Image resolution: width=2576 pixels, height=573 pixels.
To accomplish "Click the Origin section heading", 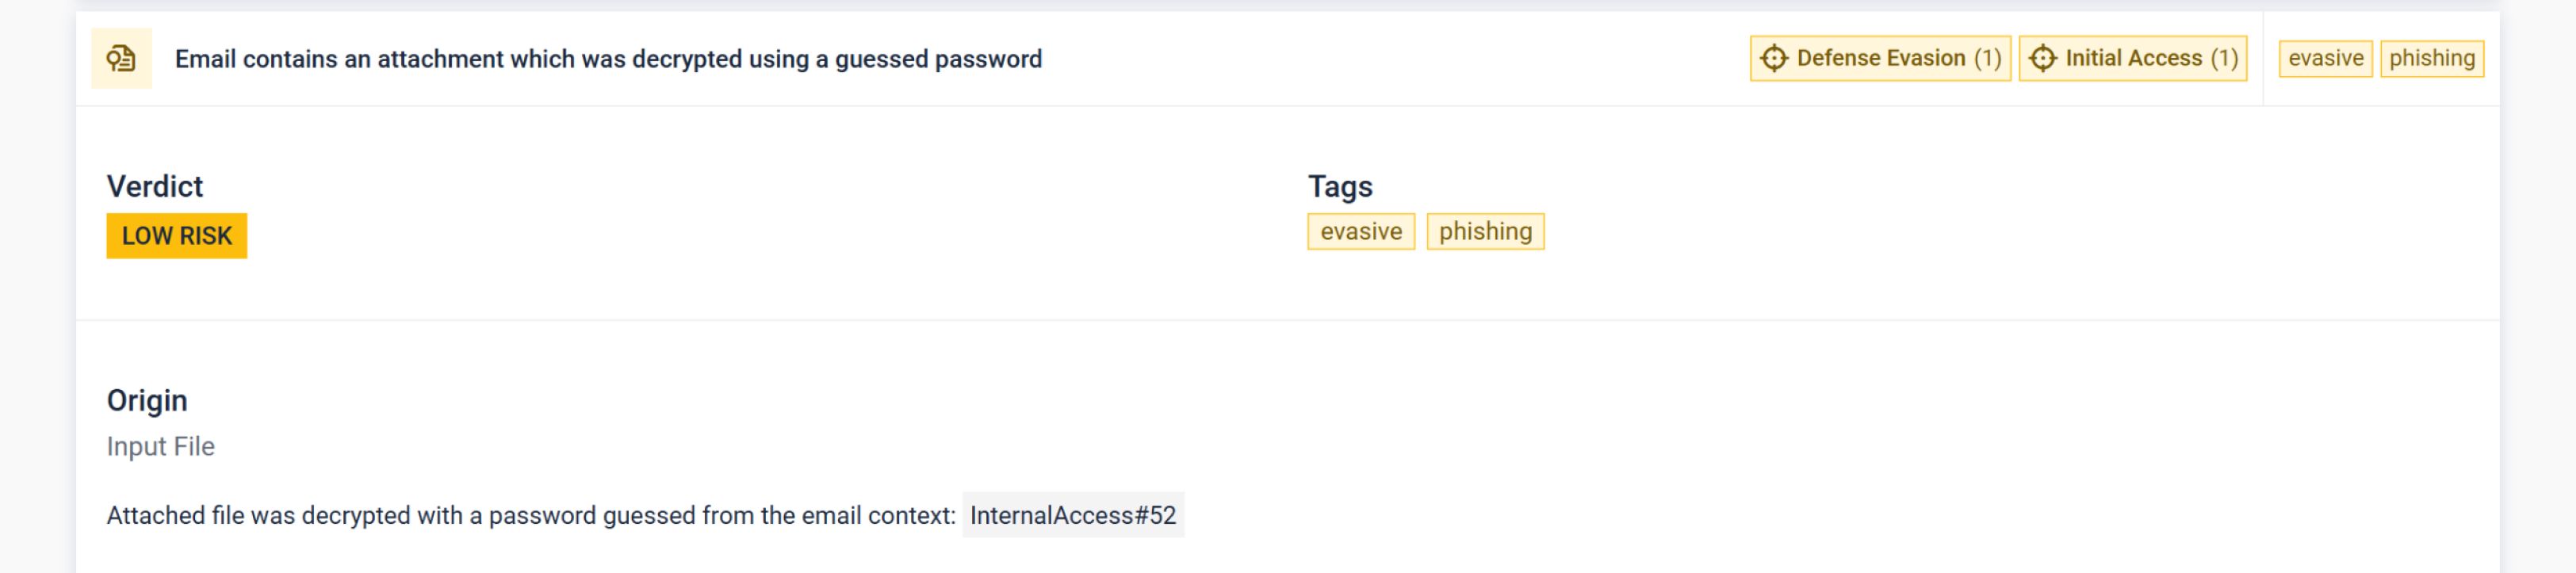I will click(147, 400).
